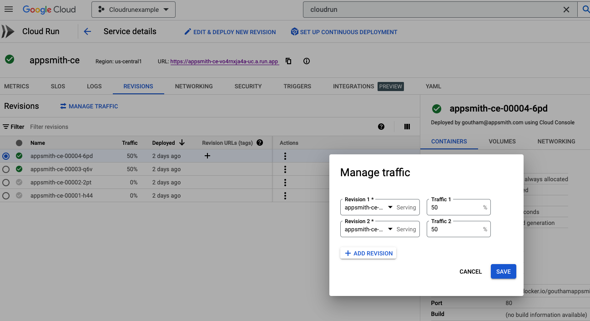Click SAVE in Manage traffic dialog
Image resolution: width=590 pixels, height=321 pixels.
coord(503,271)
